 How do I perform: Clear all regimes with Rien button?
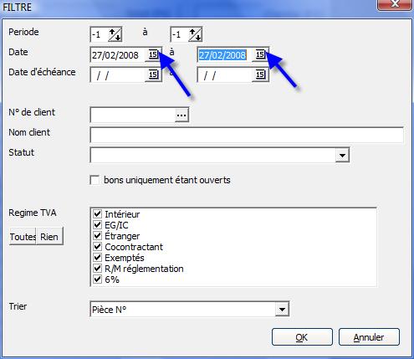(49, 237)
